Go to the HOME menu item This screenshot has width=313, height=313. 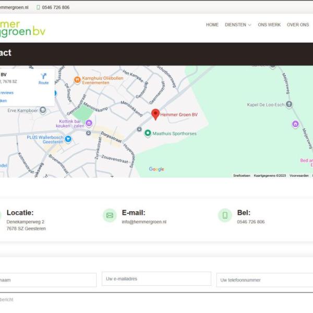coord(212,25)
